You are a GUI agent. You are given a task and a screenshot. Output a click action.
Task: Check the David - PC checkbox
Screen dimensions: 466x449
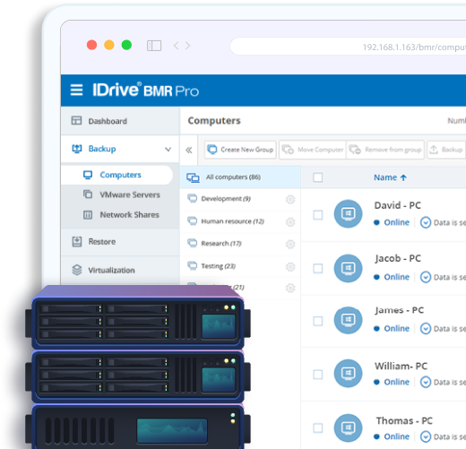[x=318, y=215]
